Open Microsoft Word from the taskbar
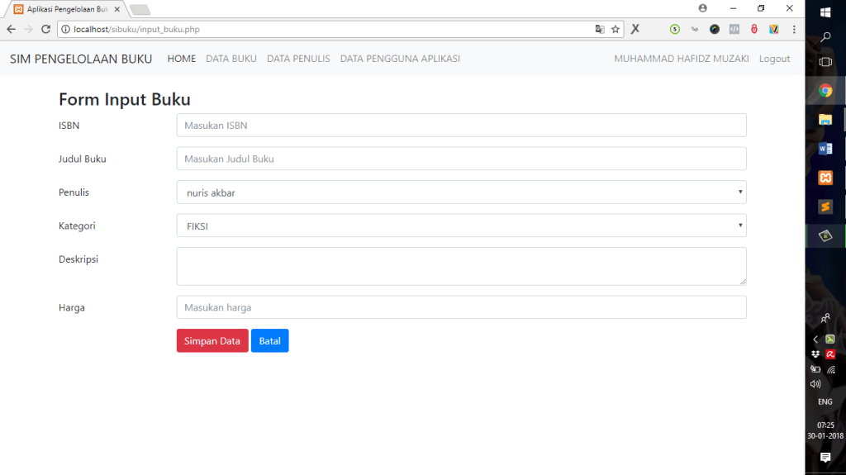Image resolution: width=846 pixels, height=475 pixels. click(825, 149)
